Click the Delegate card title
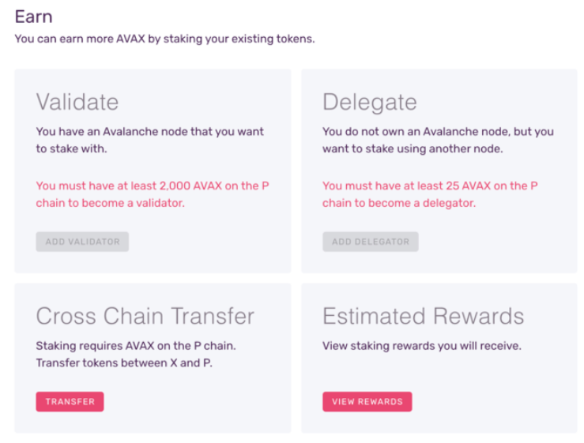 coord(369,102)
